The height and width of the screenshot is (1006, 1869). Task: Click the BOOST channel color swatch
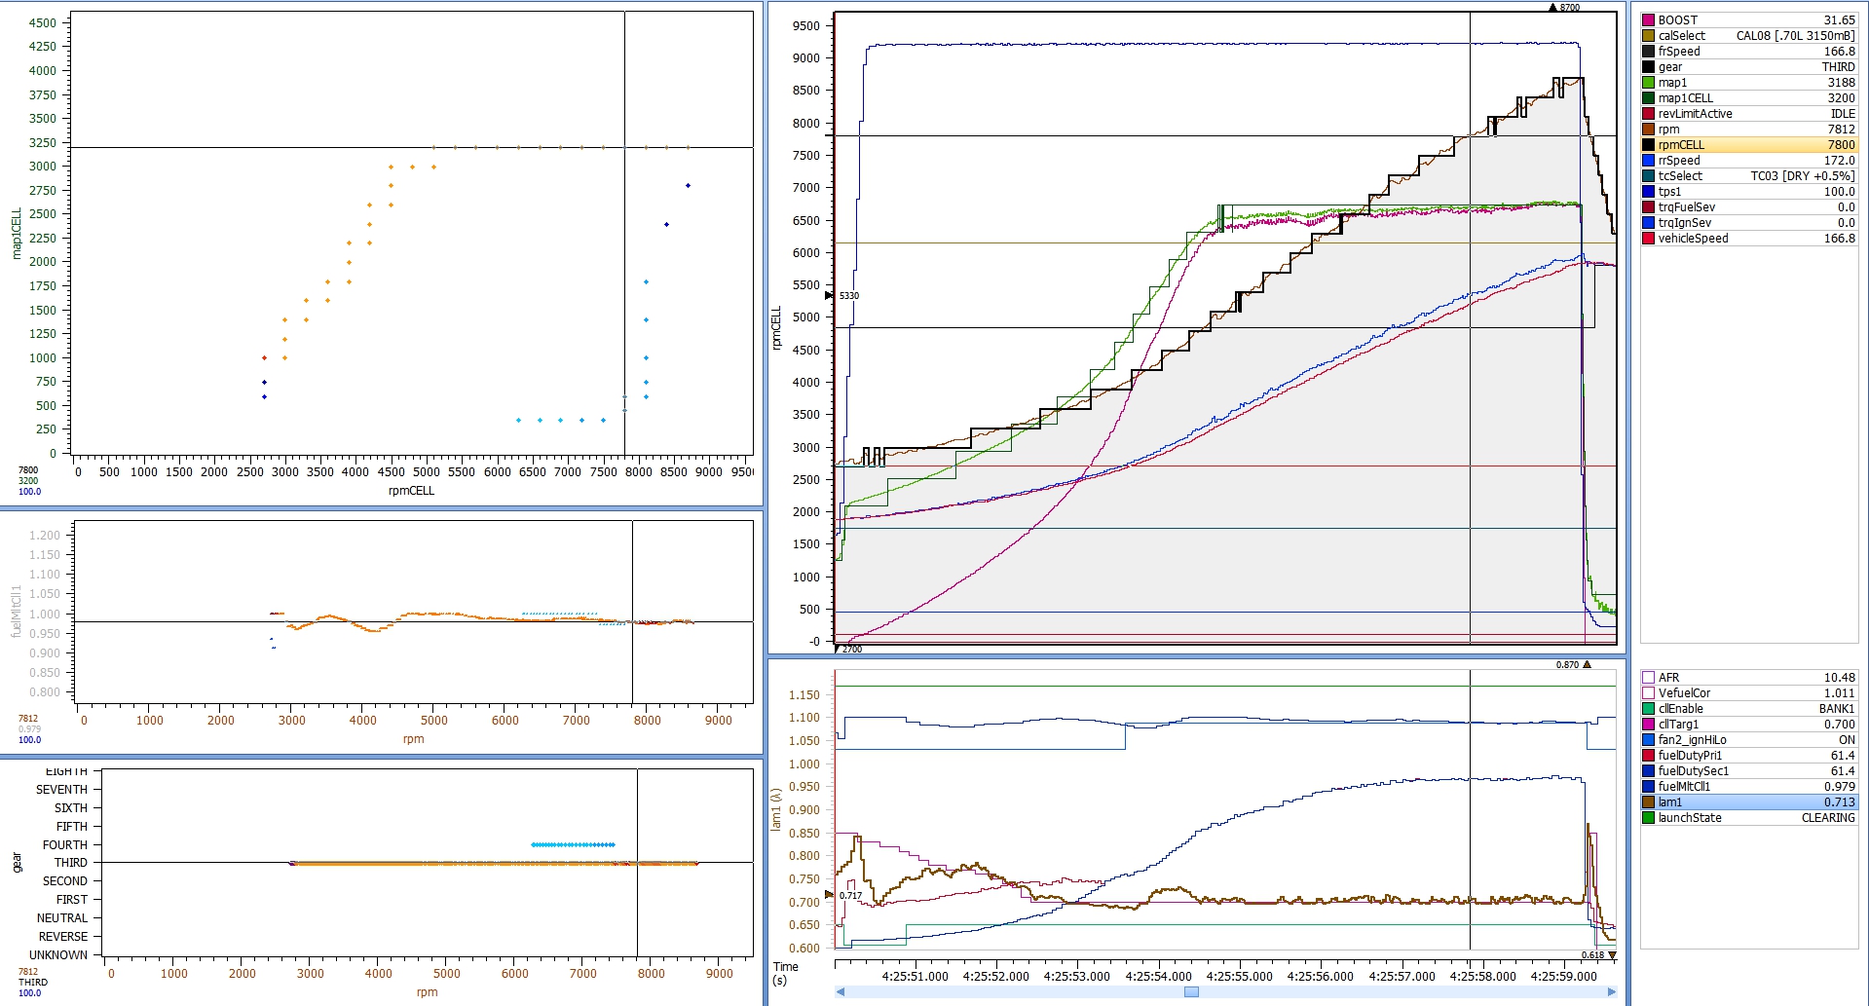(1648, 20)
